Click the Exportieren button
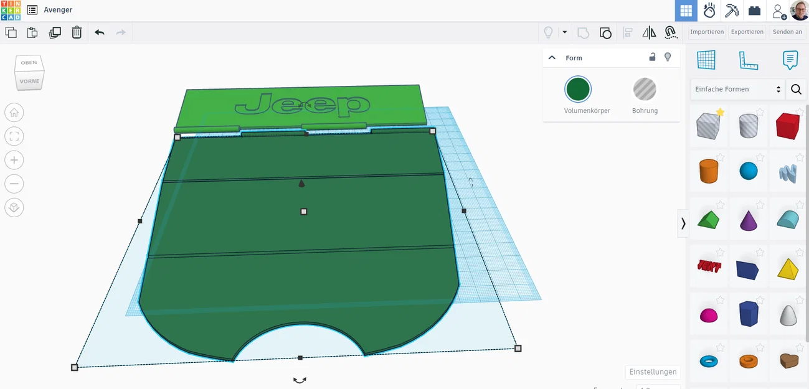 (x=747, y=32)
